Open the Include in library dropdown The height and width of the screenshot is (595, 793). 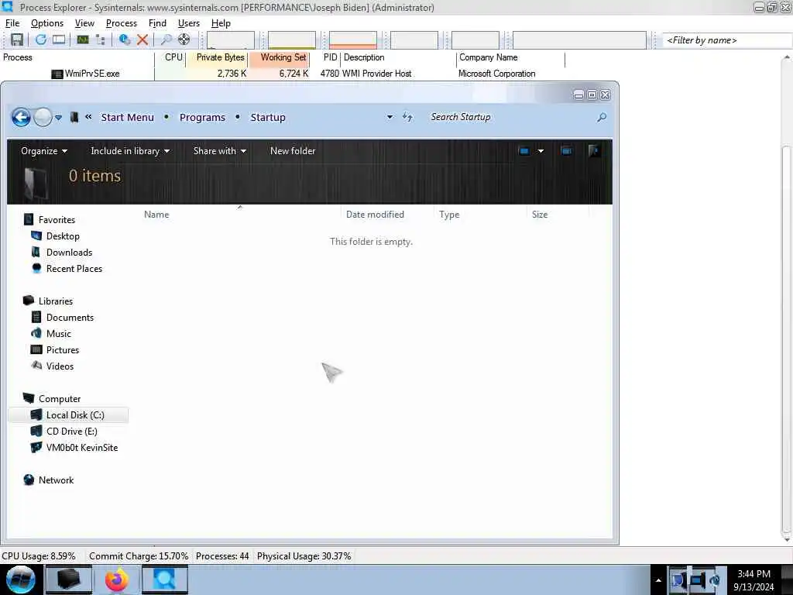[130, 151]
